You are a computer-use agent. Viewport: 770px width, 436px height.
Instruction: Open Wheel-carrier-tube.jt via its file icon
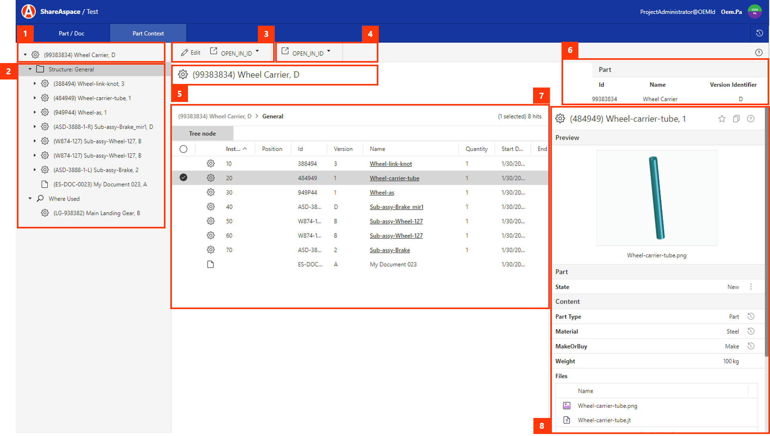(x=567, y=420)
